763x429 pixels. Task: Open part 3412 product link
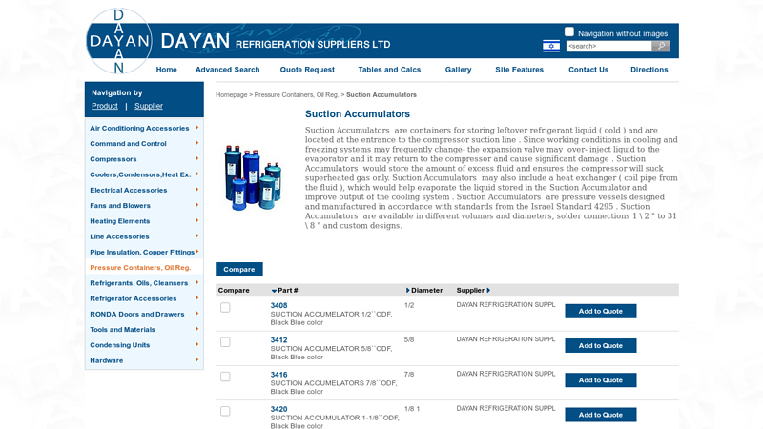tap(278, 340)
